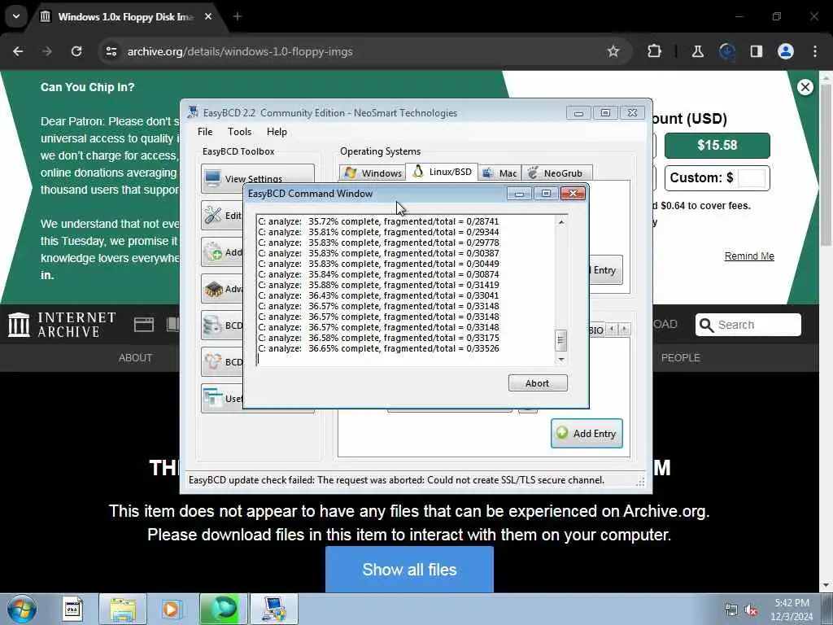Open the PEOPLE nav link
Viewport: 833px width, 625px height.
[681, 358]
